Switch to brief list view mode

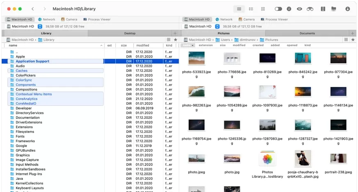251,9
